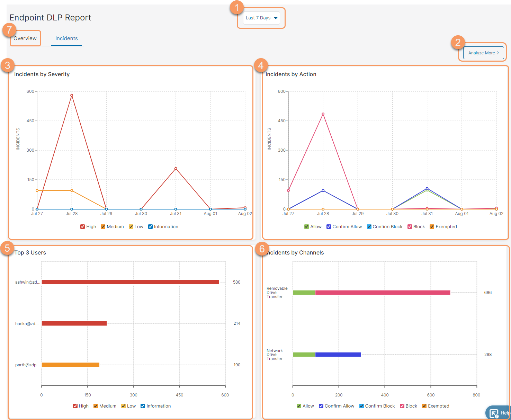Select the Jul 28 peak point in Incidents by Severity
This screenshot has width=511, height=420.
click(72, 95)
